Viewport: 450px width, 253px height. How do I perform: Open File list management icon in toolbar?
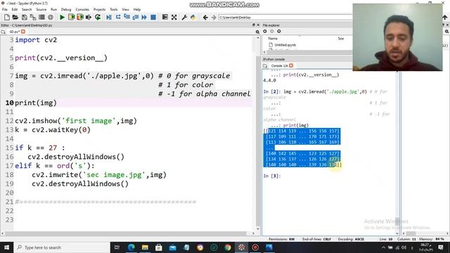41,18
